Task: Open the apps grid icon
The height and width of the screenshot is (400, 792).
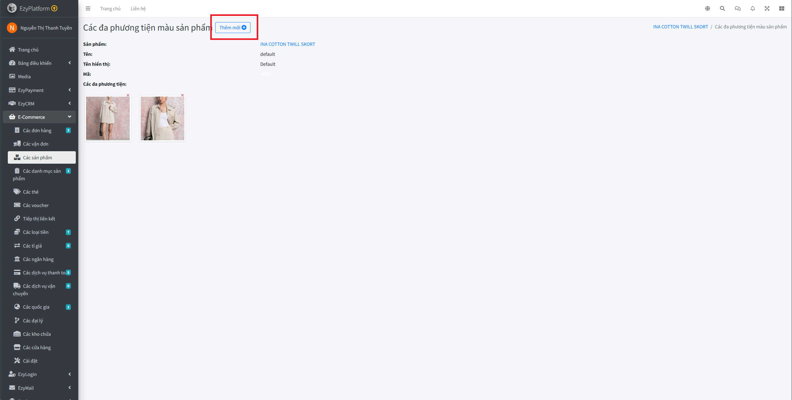Action: coord(782,8)
